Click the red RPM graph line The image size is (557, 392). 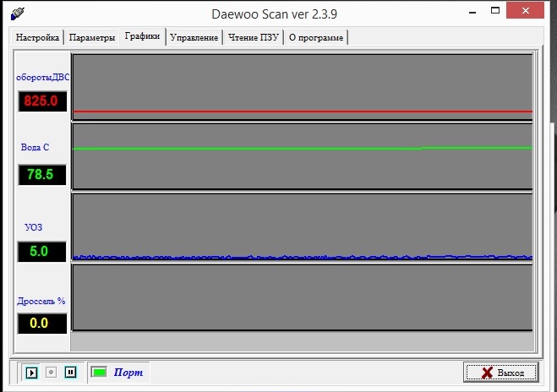303,112
